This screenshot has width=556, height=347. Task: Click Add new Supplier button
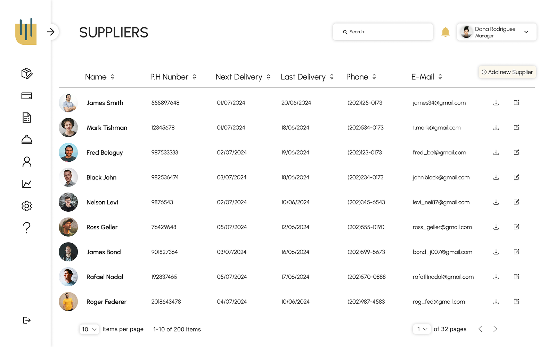507,72
